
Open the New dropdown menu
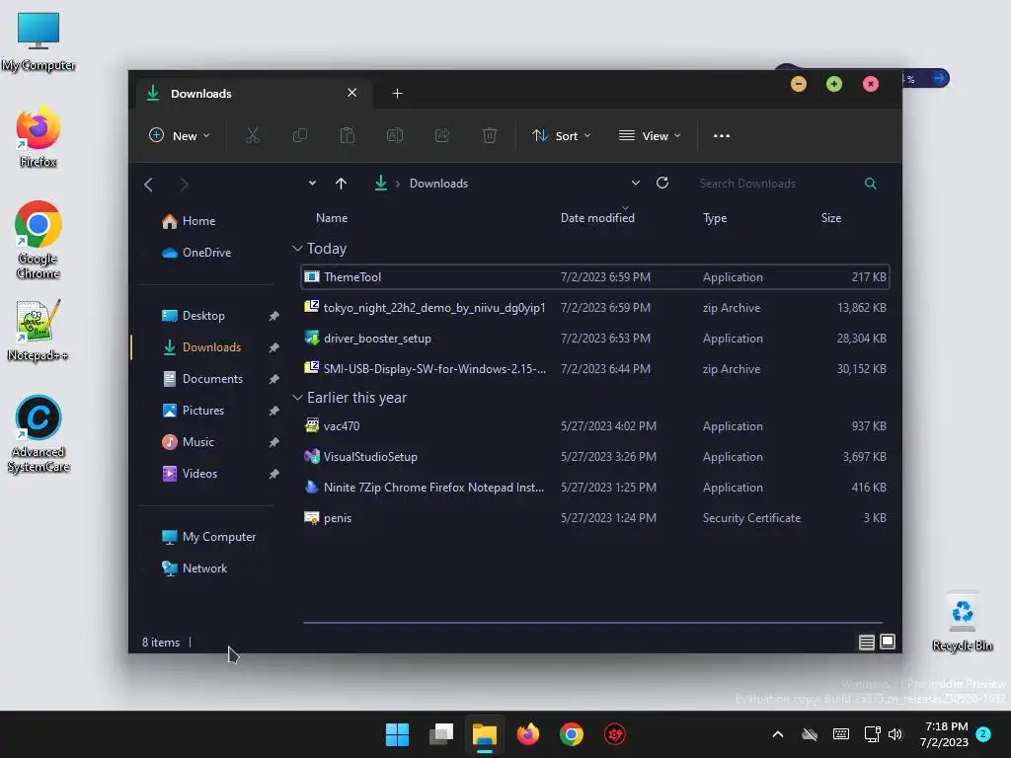click(180, 135)
